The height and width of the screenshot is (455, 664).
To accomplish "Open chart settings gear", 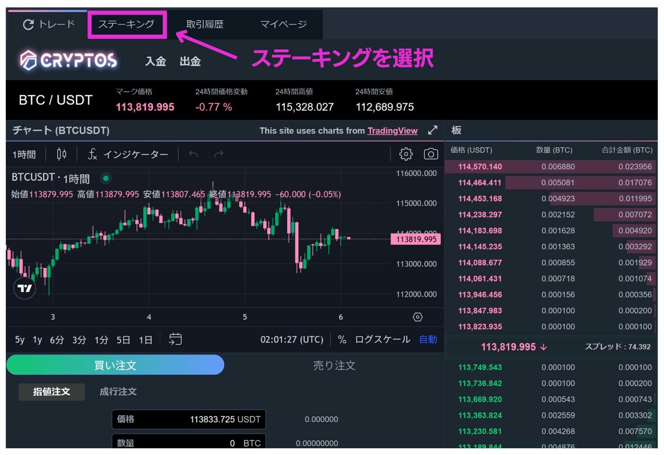I will 406,154.
